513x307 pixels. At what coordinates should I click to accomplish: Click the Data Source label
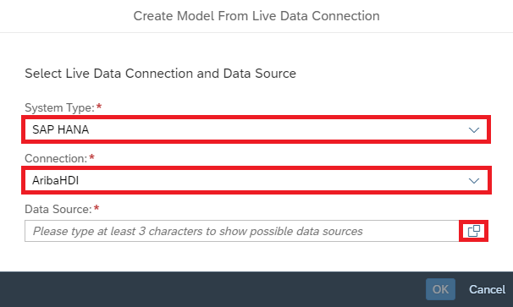[58, 209]
